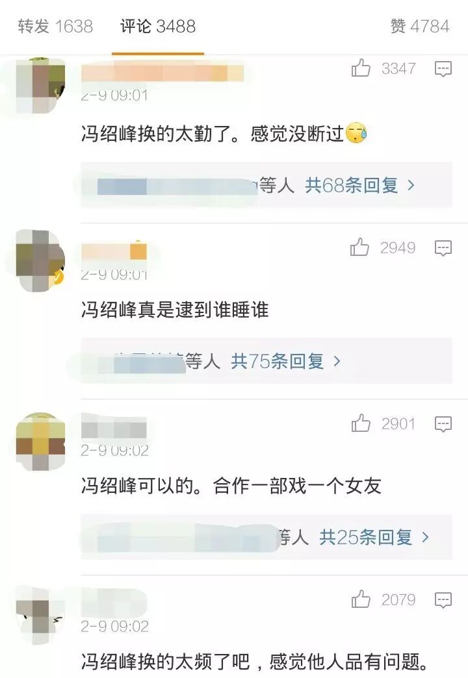This screenshot has height=678, width=468.
Task: Tap reply icon beside 2079 likes
Action: 443,599
